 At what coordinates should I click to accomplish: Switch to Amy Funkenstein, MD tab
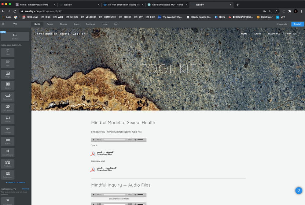(167, 5)
